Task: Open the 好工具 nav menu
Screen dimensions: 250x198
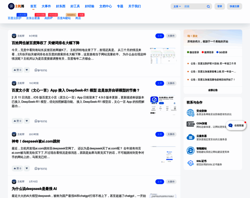Action: pos(75,6)
